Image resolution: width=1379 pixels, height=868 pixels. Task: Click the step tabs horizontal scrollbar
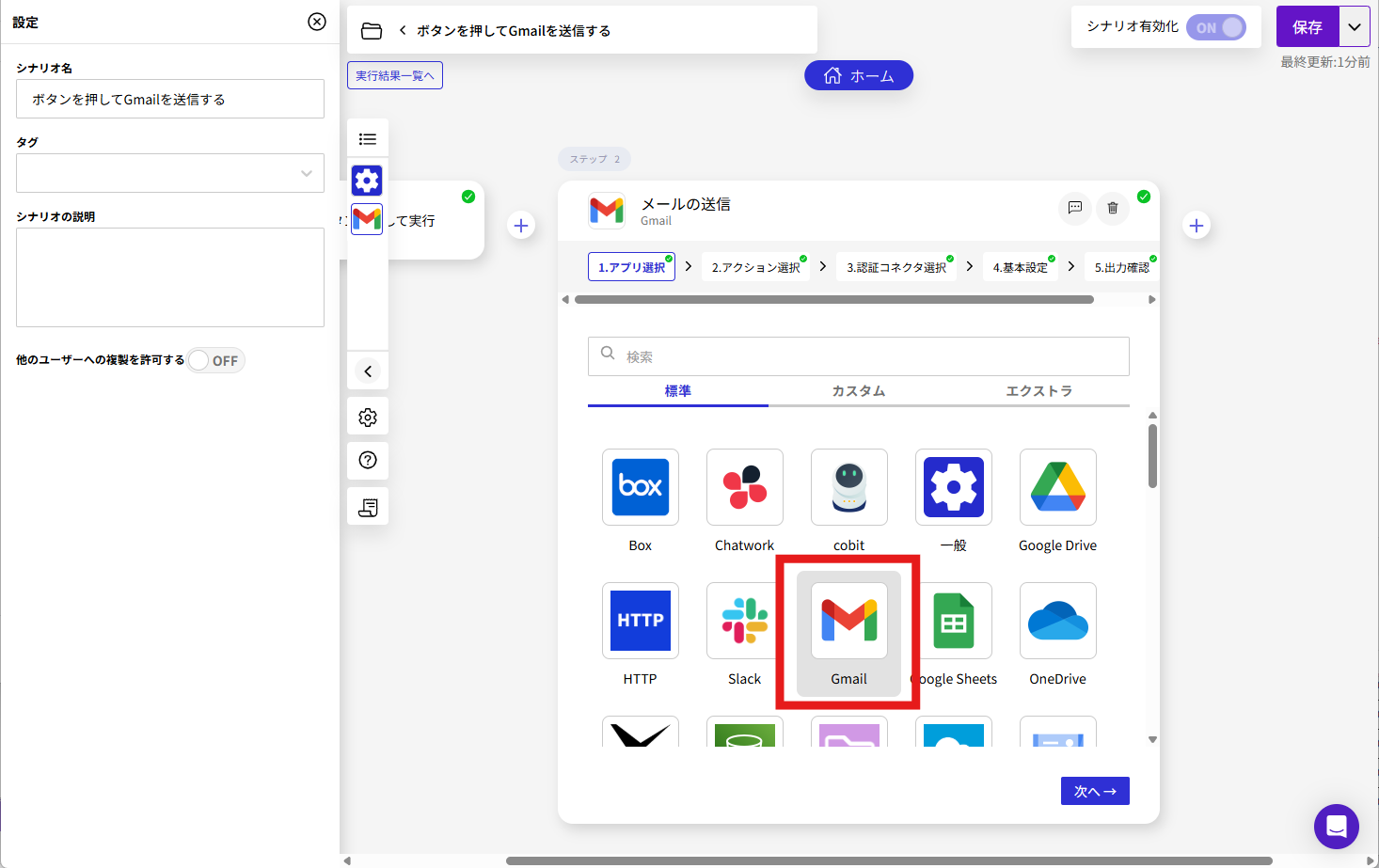(834, 300)
